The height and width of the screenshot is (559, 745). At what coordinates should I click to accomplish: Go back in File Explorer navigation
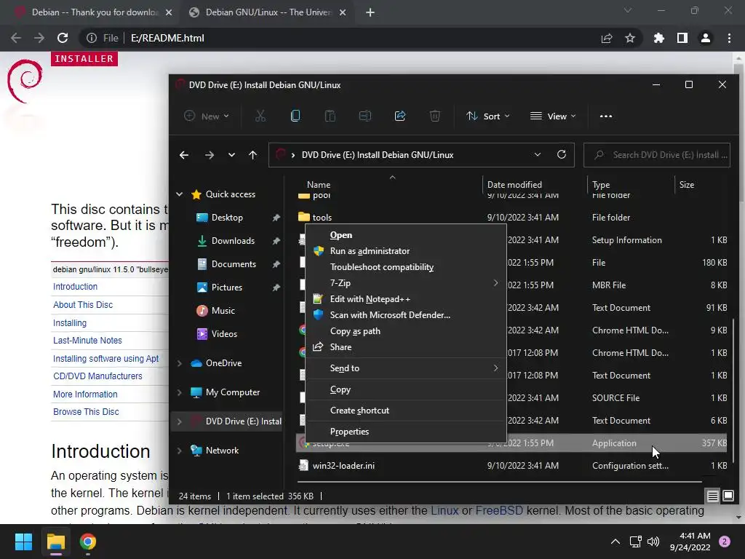tap(184, 155)
